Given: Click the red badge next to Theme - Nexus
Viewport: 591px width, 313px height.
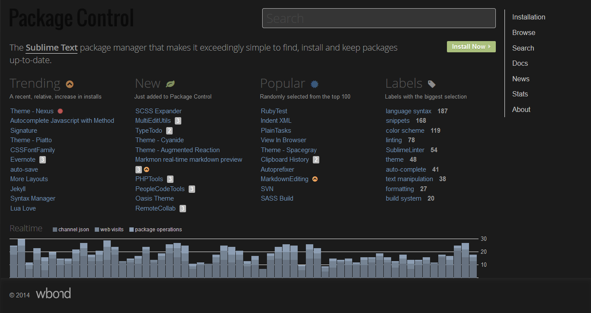Looking at the screenshot, I should 60,111.
